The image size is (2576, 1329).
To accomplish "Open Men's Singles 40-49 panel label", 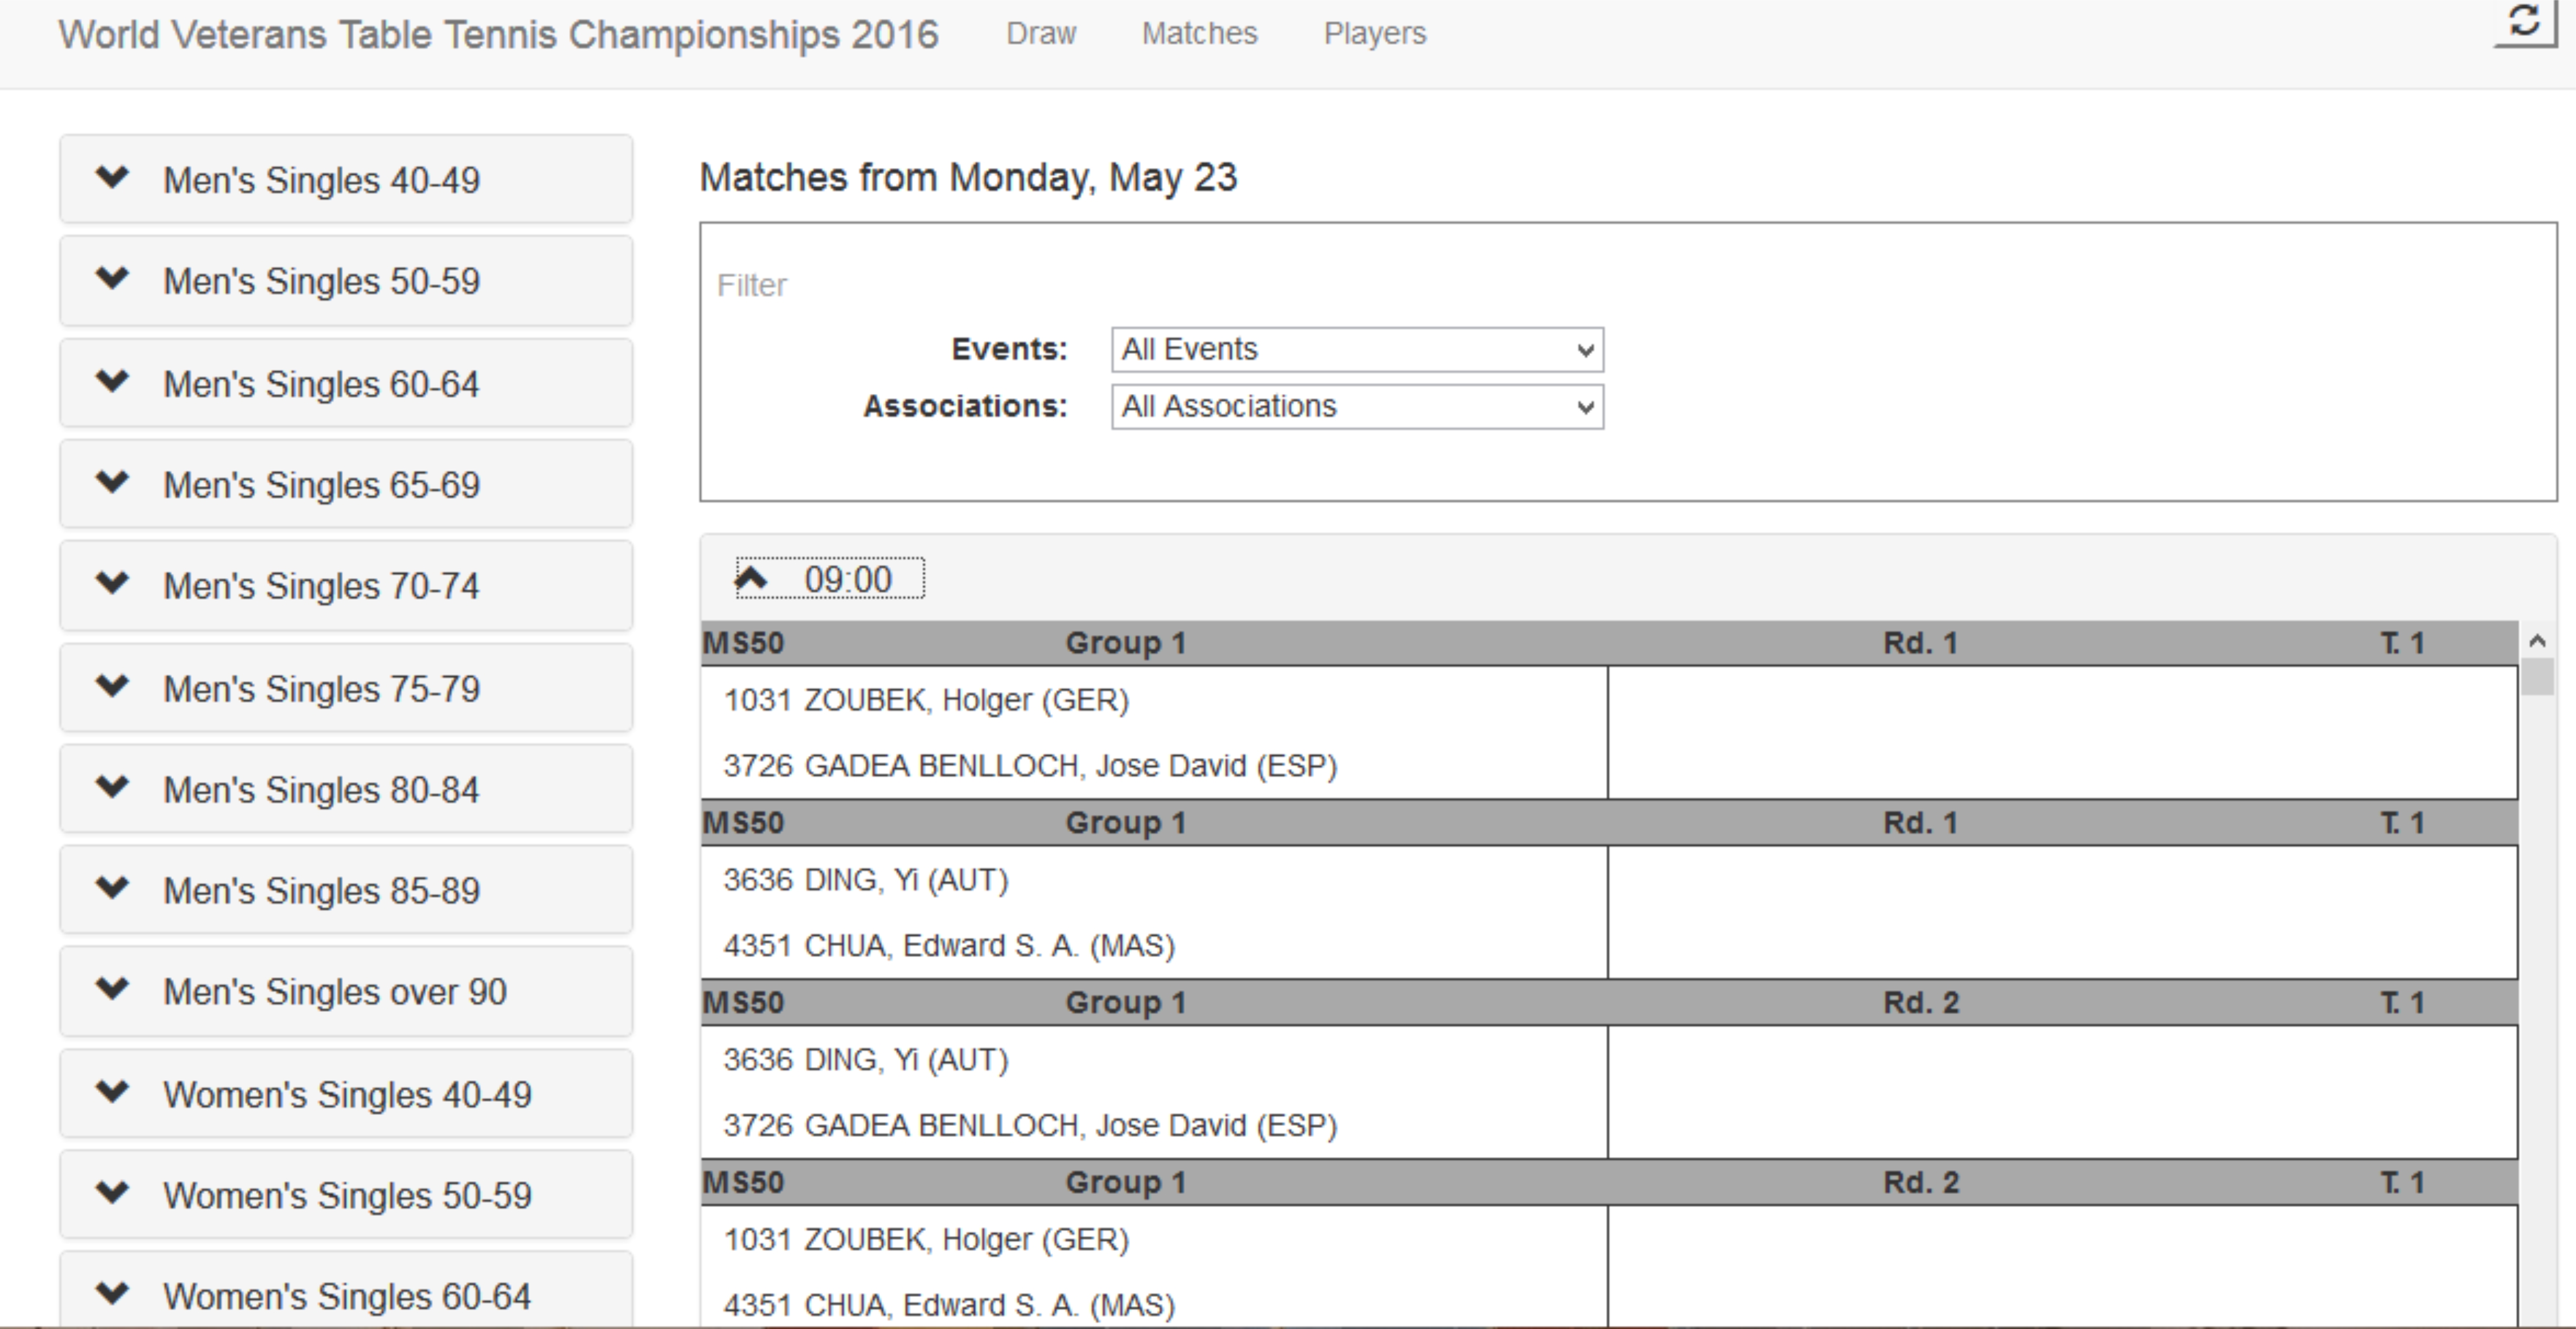I will pyautogui.click(x=321, y=181).
